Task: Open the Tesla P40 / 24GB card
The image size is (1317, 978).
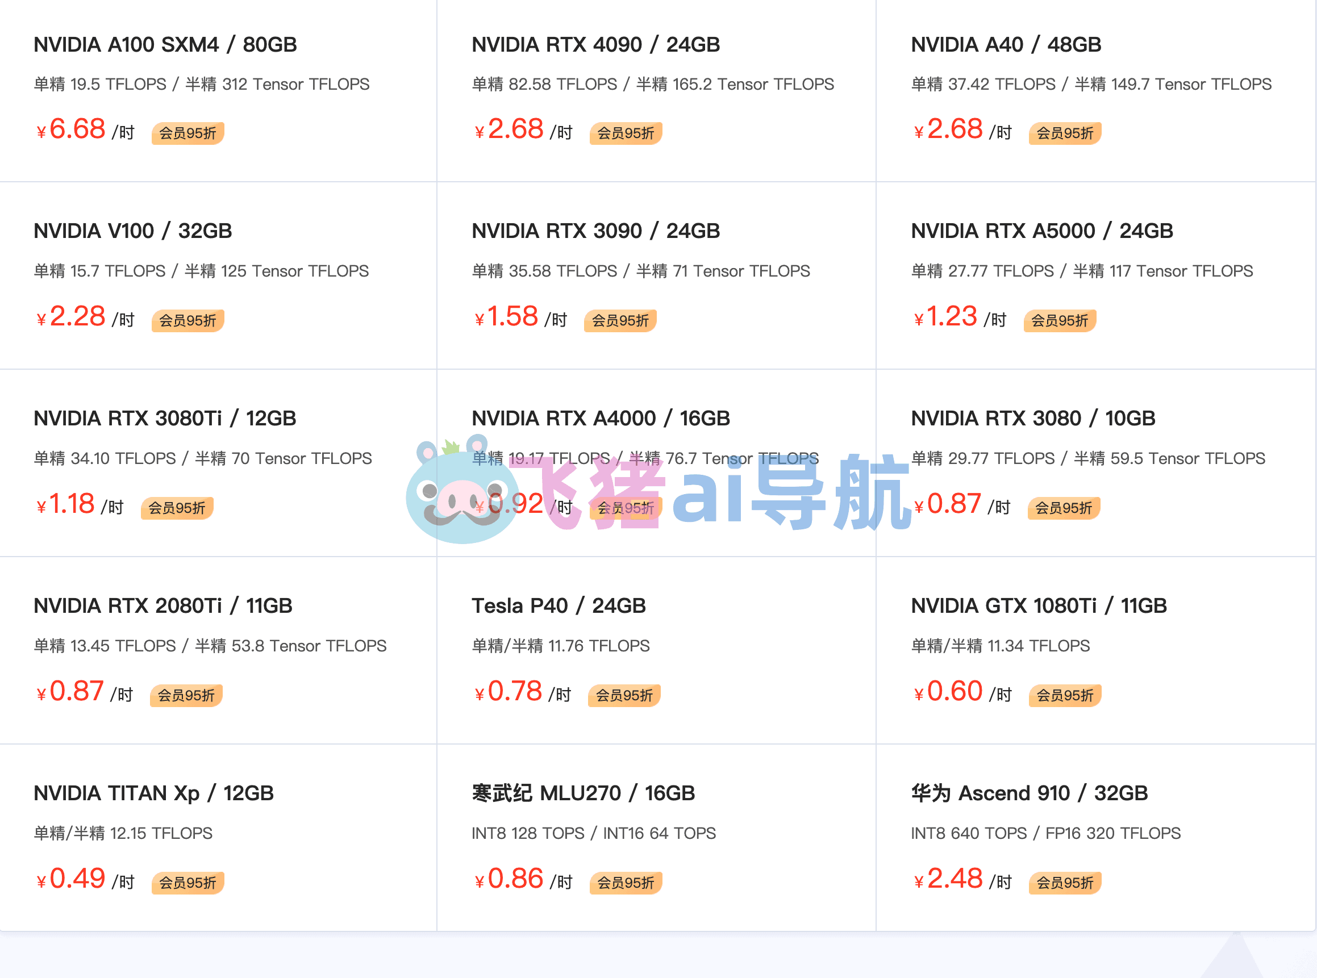Action: pyautogui.click(x=656, y=650)
